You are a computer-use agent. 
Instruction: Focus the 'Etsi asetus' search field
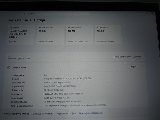tap(56, 14)
